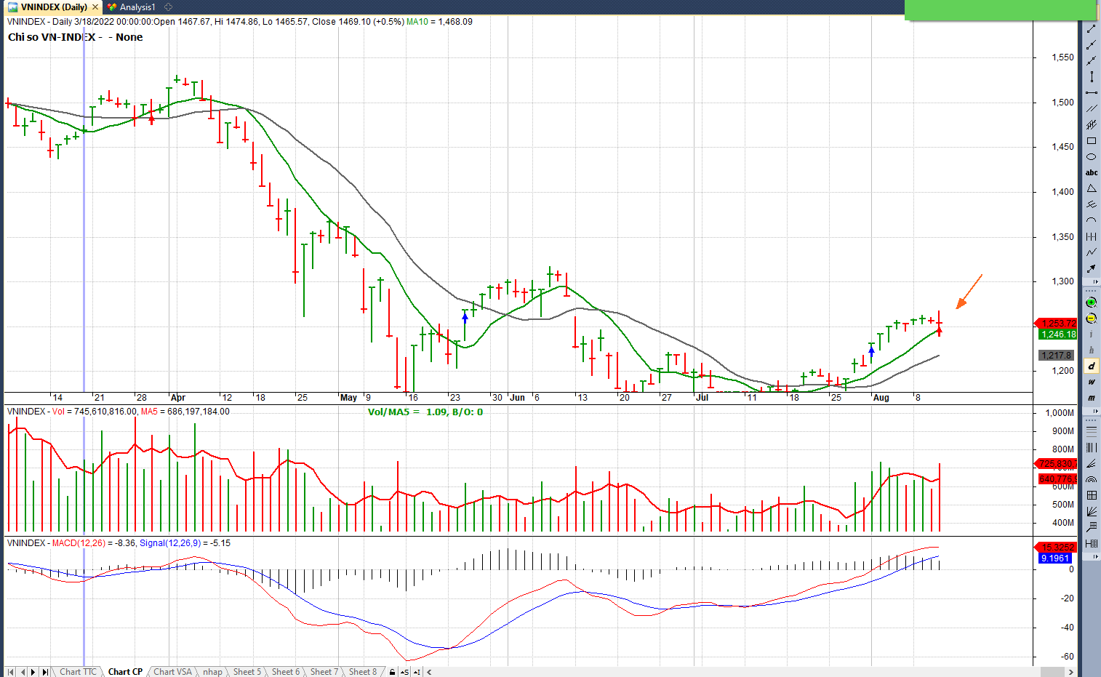Click the green zoom in magnifier

pos(1092,303)
